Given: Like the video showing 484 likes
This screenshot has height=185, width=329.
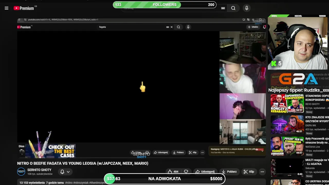Looking at the screenshot, I should (173, 172).
